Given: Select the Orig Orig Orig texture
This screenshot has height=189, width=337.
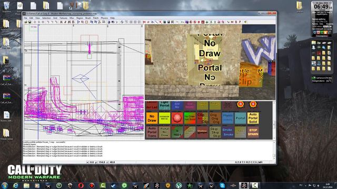Looking at the screenshot, I should (215, 118).
